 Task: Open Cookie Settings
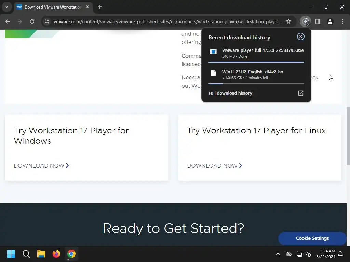[312, 238]
